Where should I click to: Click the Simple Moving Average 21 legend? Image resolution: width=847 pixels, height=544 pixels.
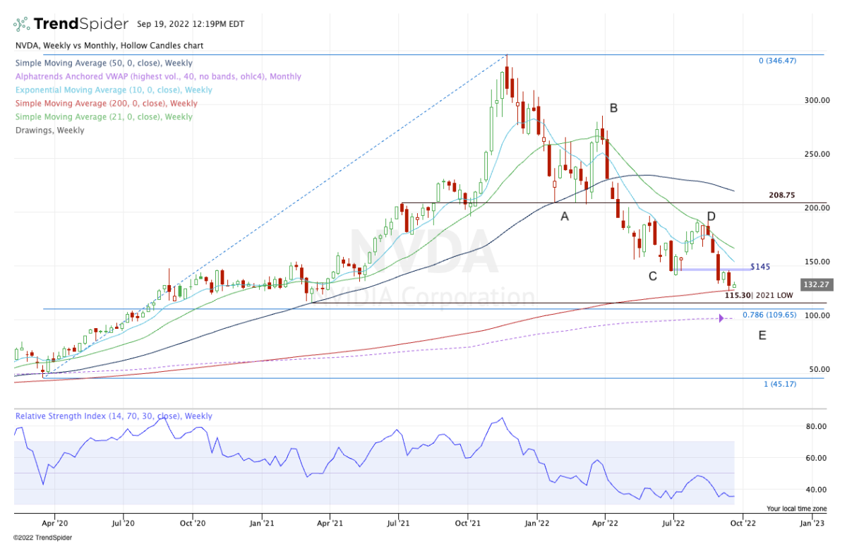click(x=103, y=116)
